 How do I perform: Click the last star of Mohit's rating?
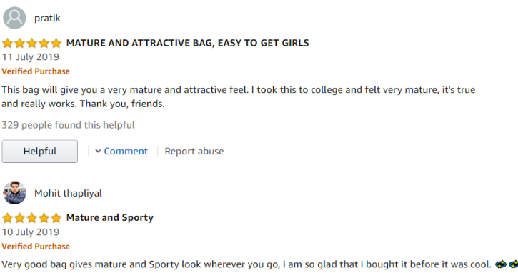point(56,218)
